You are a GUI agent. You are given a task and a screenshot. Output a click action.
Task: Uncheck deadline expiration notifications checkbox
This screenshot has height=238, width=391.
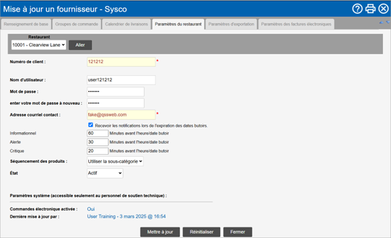[x=90, y=125]
